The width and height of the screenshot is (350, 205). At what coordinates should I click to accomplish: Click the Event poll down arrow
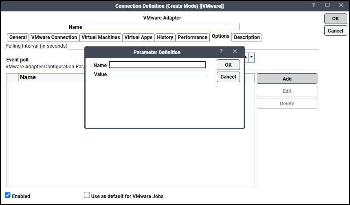coord(251,57)
